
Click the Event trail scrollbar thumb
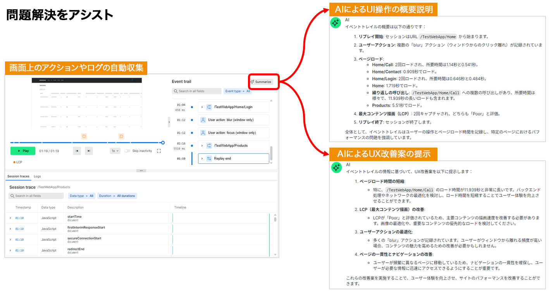click(271, 153)
